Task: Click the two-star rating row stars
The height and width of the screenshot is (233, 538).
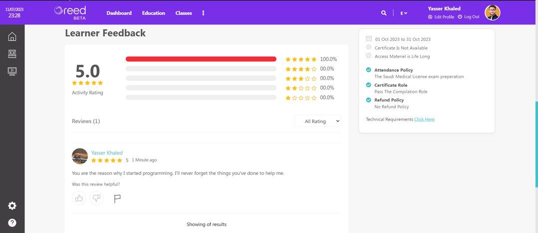Action: (x=301, y=88)
